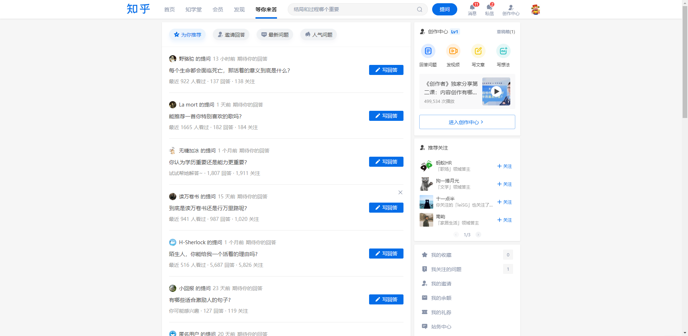Click La mort user avatar

click(173, 105)
